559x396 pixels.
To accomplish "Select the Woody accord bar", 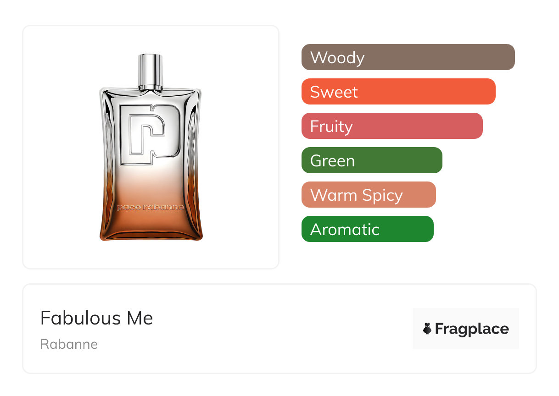I will 408,57.
